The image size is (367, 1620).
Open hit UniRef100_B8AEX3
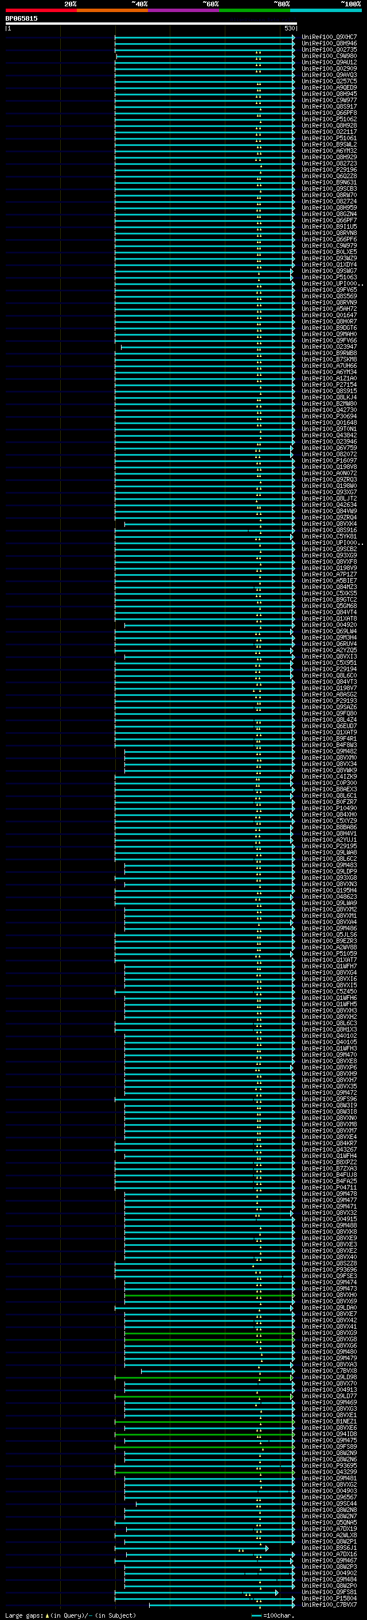tap(329, 788)
